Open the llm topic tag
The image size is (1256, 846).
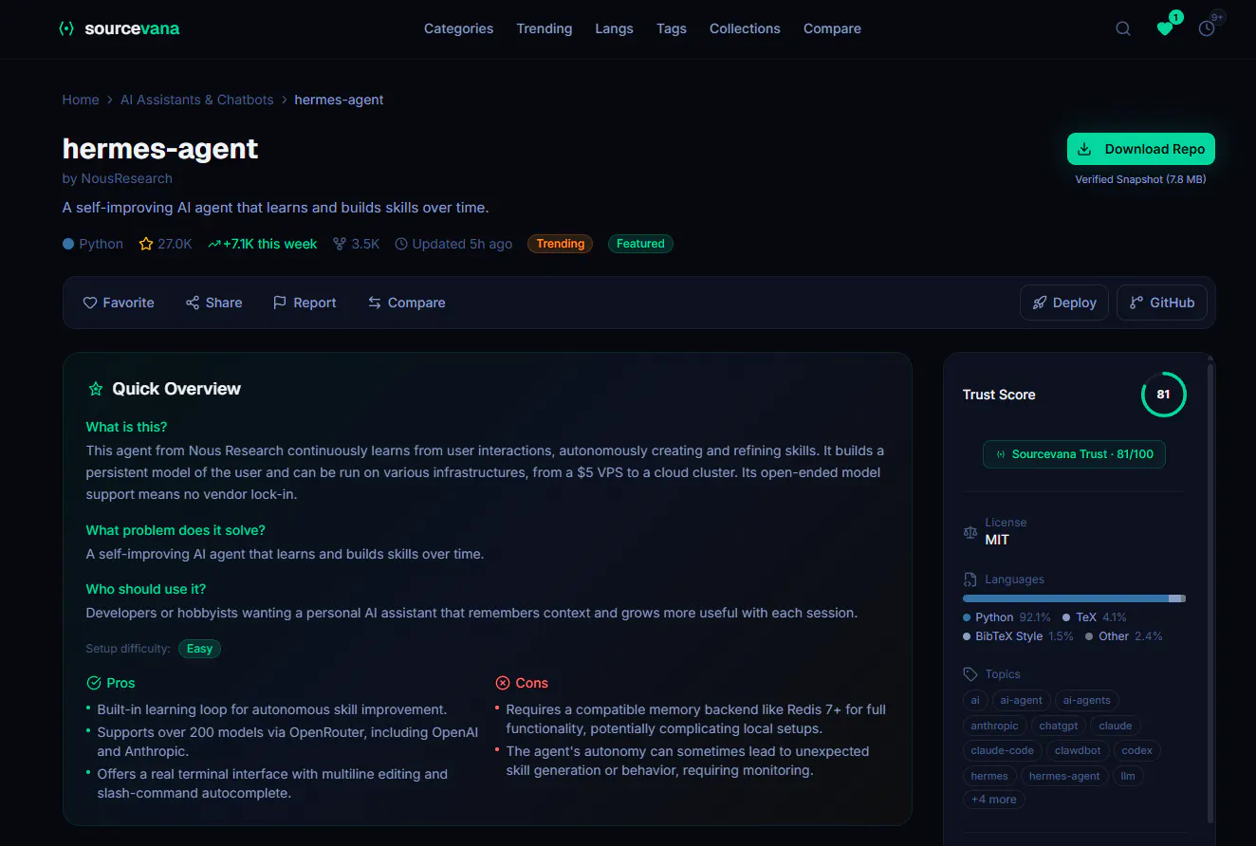1128,776
